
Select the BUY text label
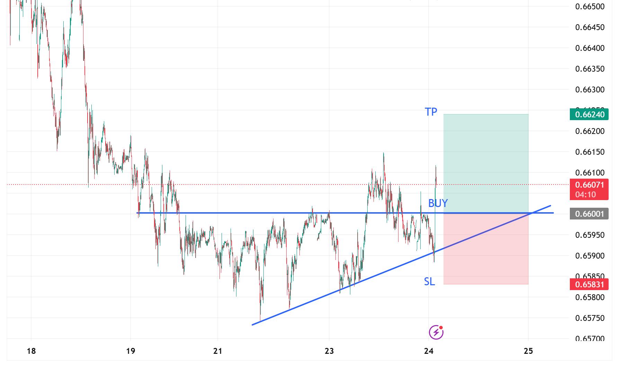(x=438, y=203)
